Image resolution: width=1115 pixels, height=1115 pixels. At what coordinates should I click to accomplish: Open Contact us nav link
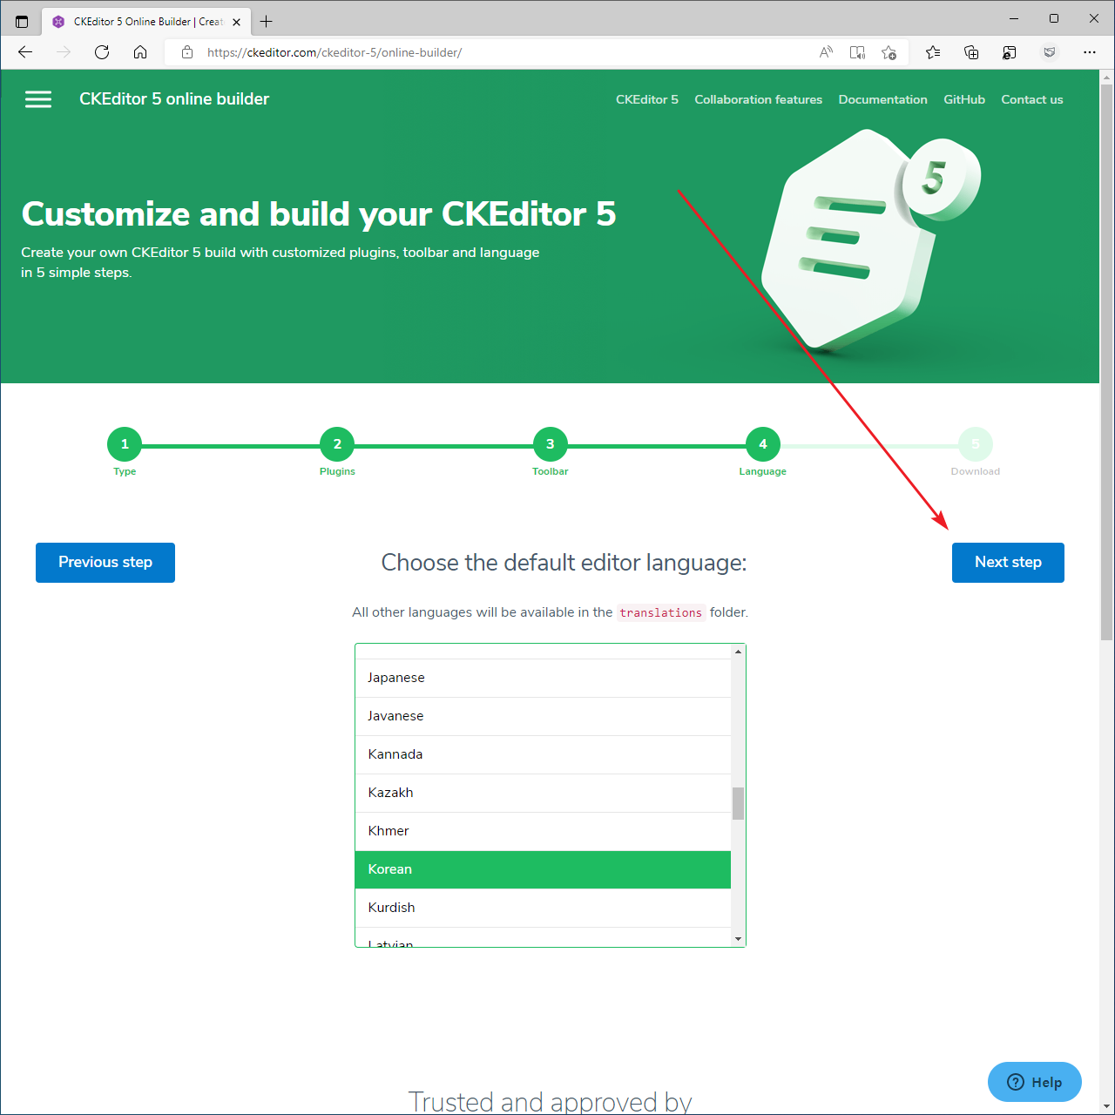click(x=1032, y=99)
